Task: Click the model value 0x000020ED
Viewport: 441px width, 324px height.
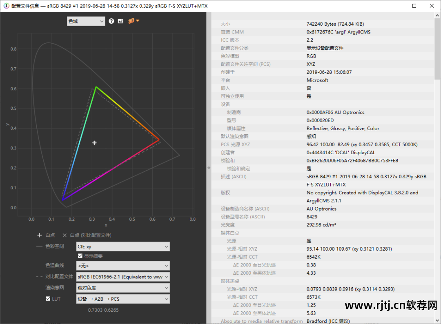Action: pyautogui.click(x=320, y=120)
